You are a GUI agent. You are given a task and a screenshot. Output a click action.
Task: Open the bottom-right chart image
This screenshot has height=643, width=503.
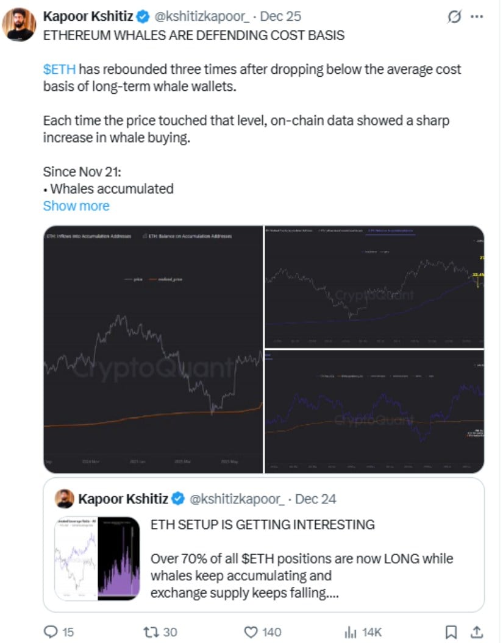click(374, 412)
